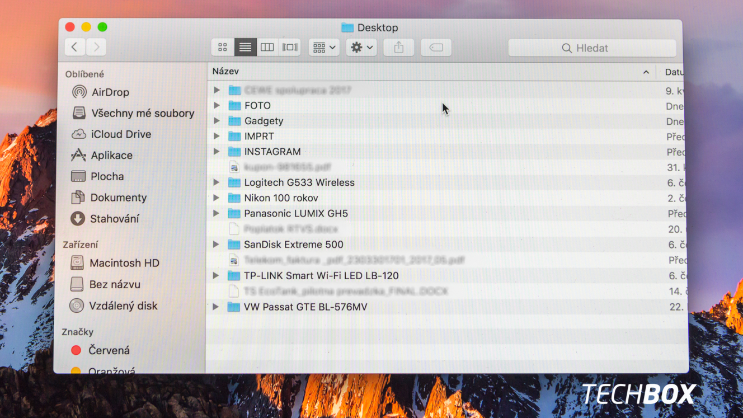Select the Gadgety folder name
Screen dimensions: 743x418
click(x=264, y=121)
